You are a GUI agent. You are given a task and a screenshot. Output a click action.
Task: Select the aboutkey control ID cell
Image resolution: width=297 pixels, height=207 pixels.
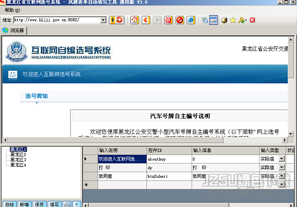coord(169,159)
